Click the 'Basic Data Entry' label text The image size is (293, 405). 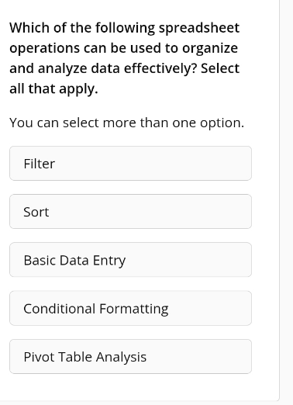point(74,261)
